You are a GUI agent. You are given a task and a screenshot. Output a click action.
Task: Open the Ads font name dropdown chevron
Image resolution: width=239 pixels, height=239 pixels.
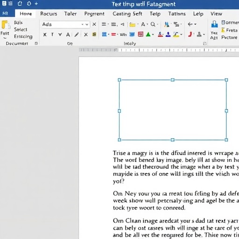click(87, 24)
